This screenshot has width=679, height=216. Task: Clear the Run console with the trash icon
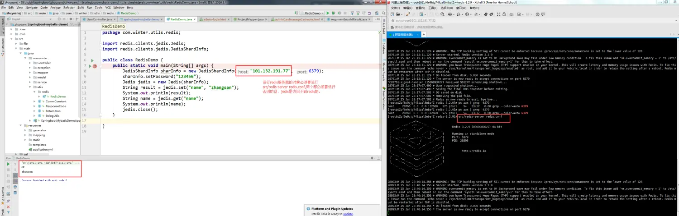click(x=15, y=193)
